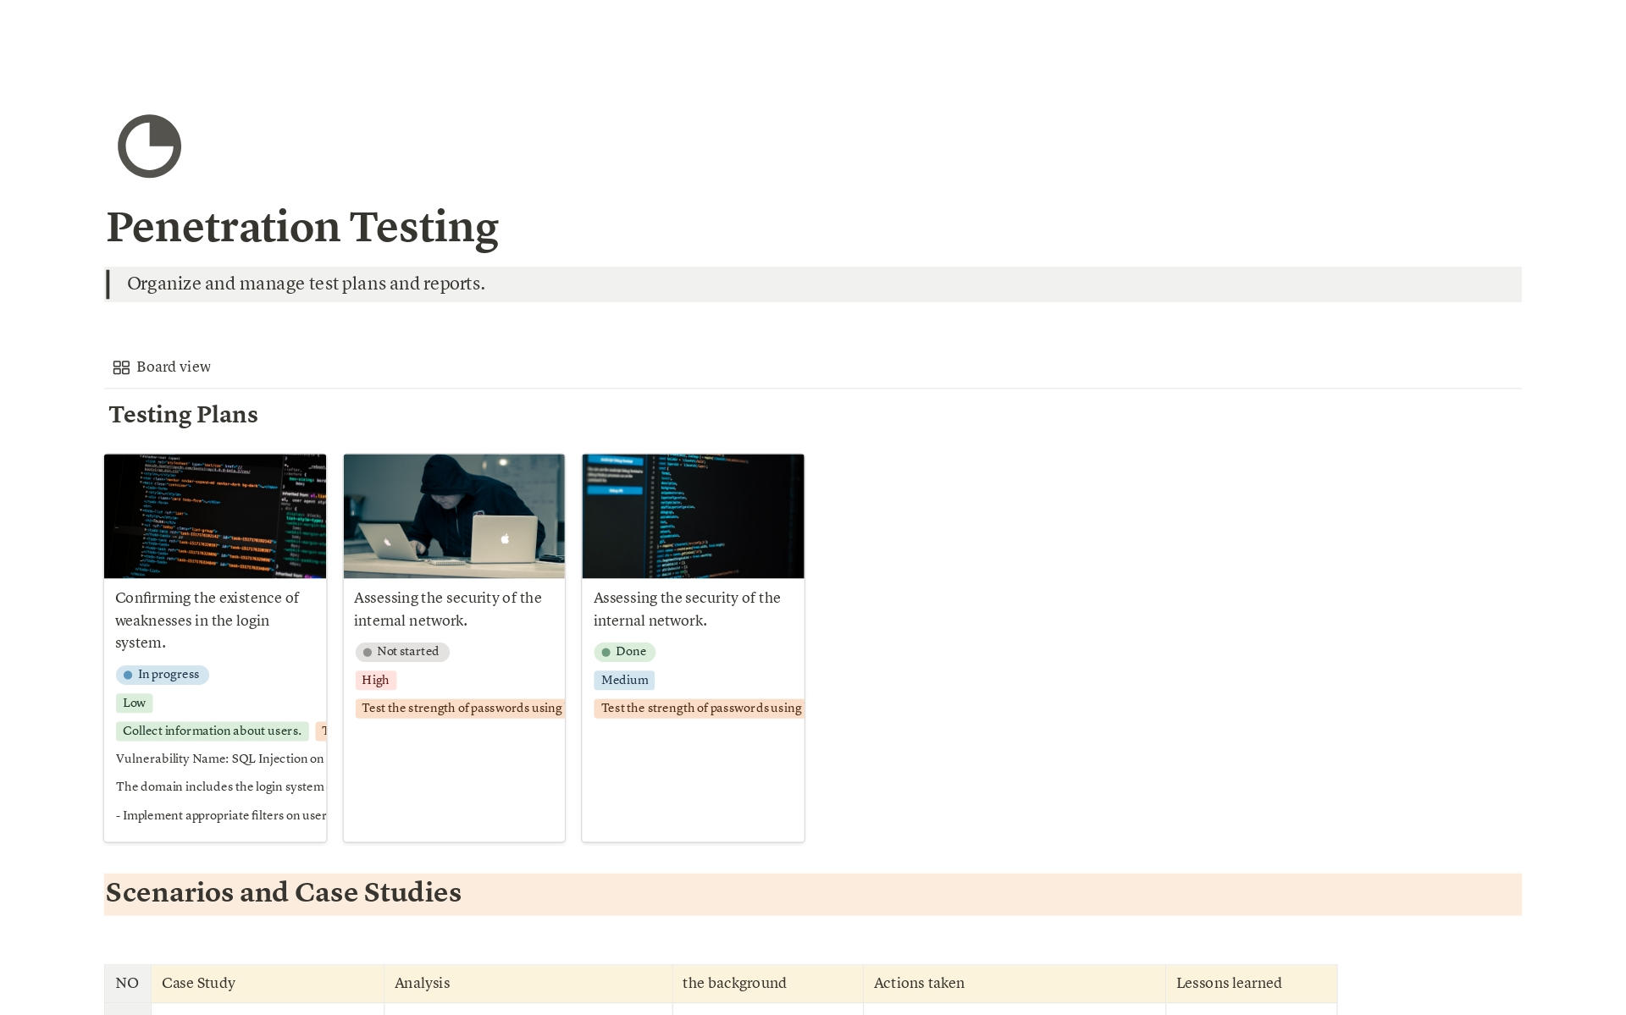Click the hooded hacker image thumbnail

click(453, 516)
